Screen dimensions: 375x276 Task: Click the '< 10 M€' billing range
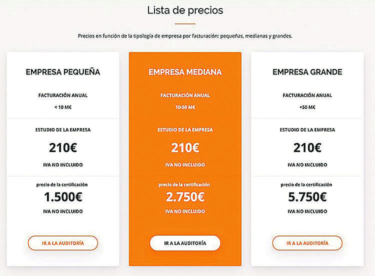coord(63,107)
